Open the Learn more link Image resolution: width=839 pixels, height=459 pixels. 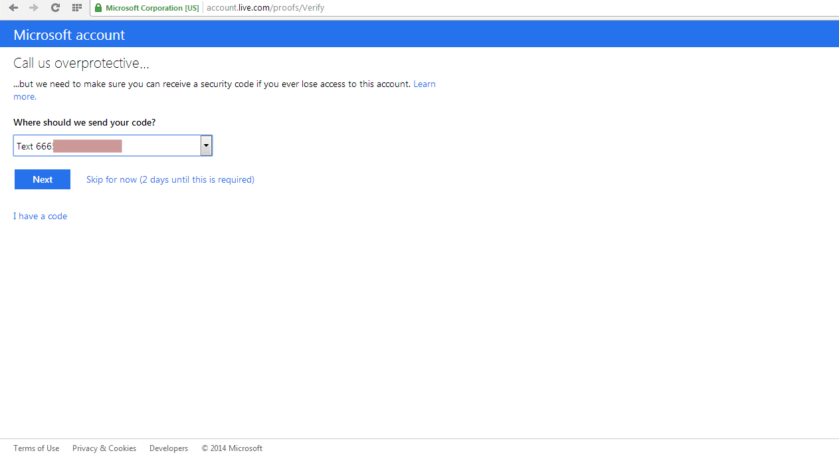coord(424,84)
